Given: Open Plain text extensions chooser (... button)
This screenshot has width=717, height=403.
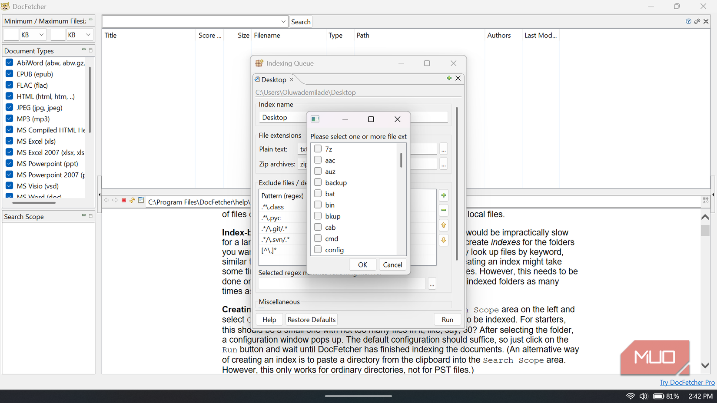Looking at the screenshot, I should pos(443,149).
